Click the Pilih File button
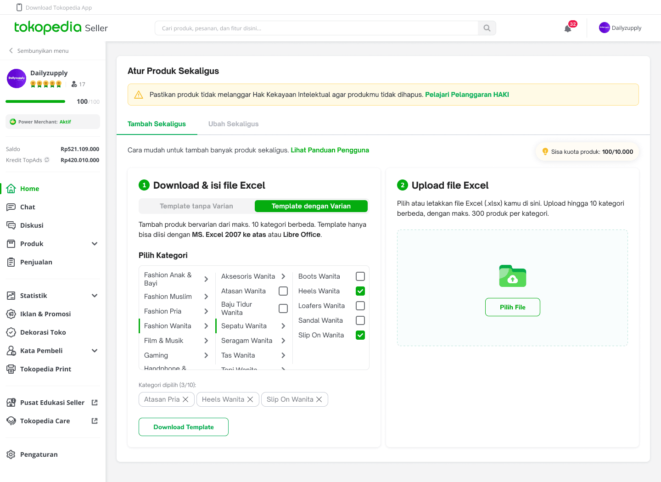 point(512,307)
